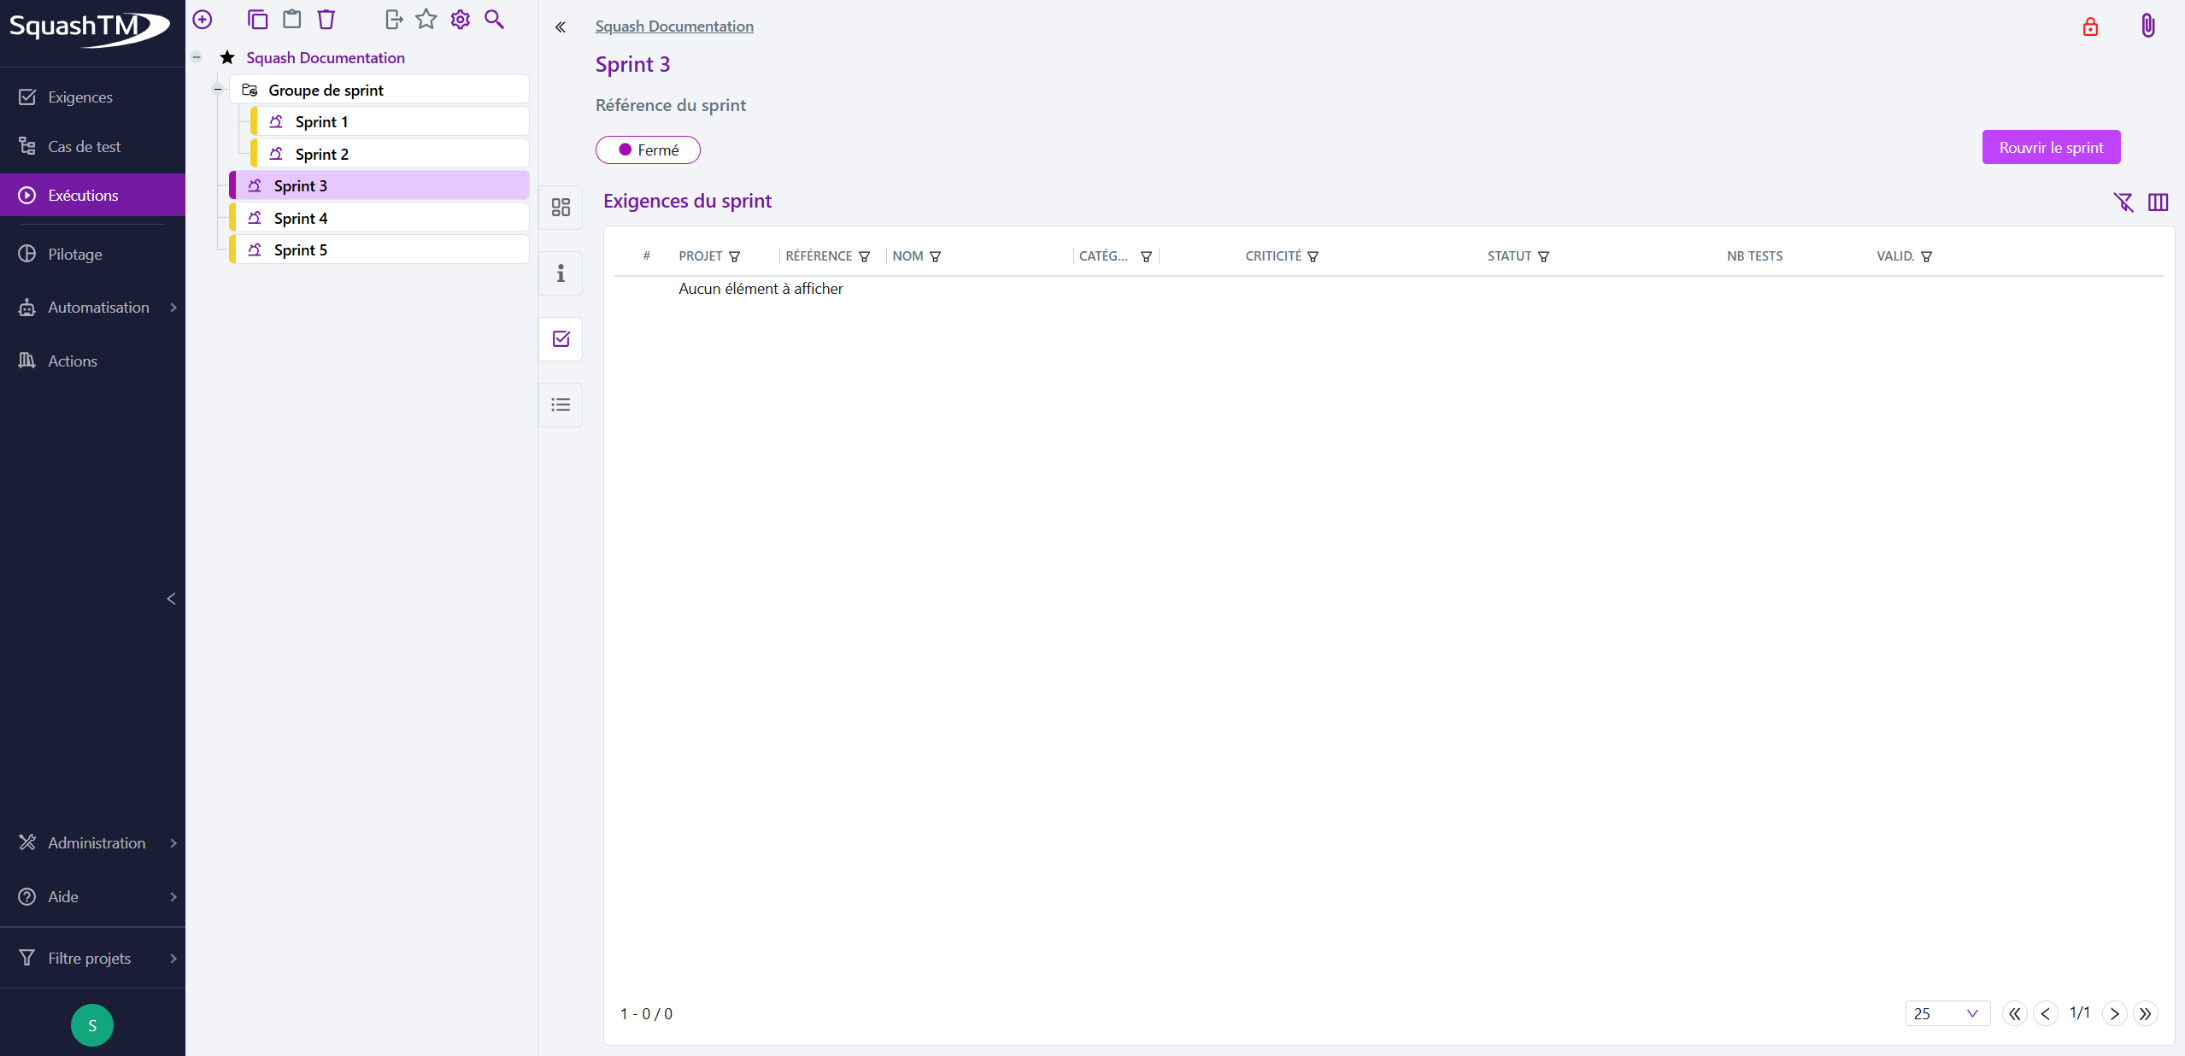This screenshot has height=1056, width=2185.
Task: Toggle the Projet column filter
Action: point(734,256)
